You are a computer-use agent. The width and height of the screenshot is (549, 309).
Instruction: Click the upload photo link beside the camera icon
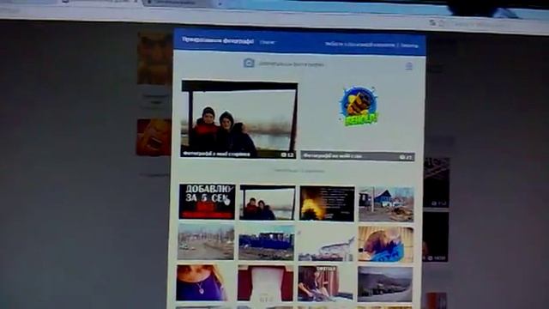292,64
